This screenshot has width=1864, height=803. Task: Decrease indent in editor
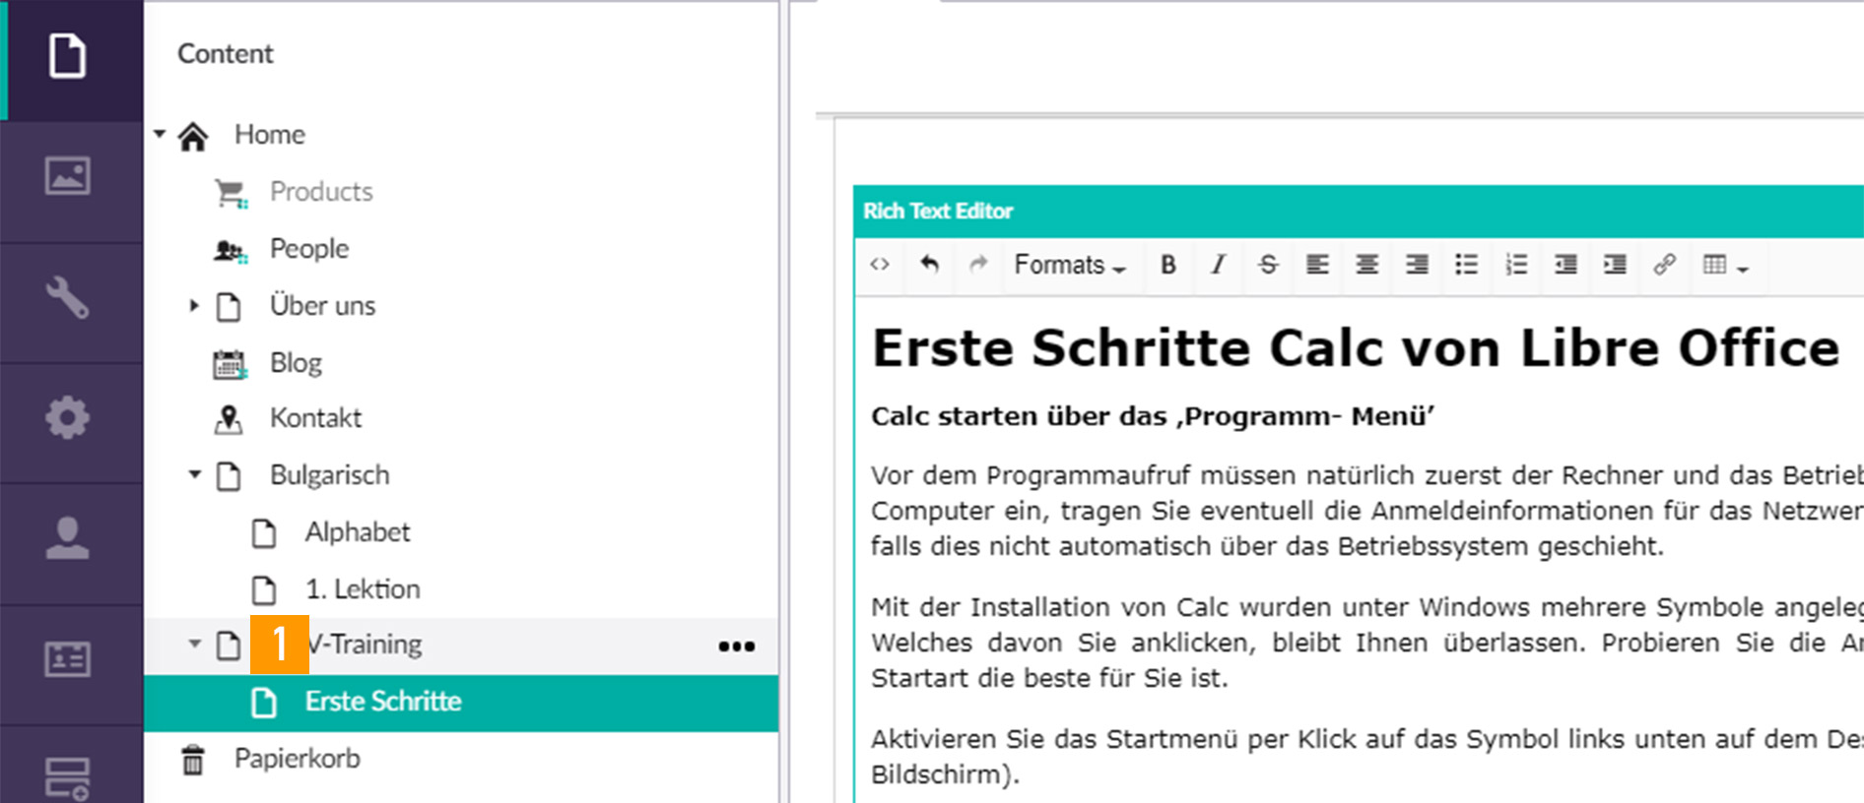point(1565,265)
